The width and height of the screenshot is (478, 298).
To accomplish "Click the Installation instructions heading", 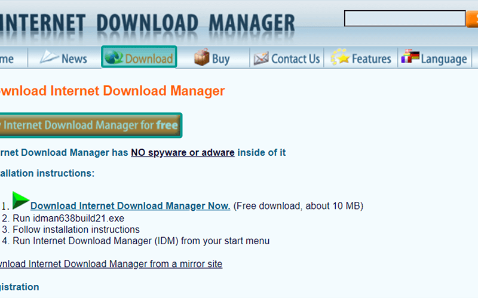I will 47,173.
